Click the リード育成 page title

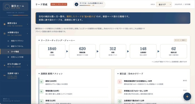[x=41, y=4]
